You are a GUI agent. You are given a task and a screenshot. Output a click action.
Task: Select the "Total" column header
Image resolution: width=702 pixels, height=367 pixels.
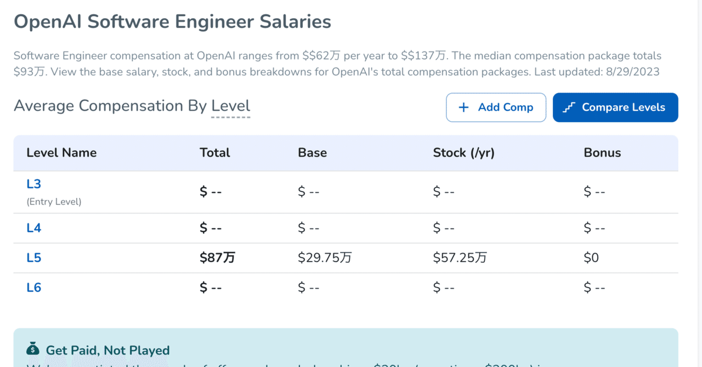coord(215,153)
